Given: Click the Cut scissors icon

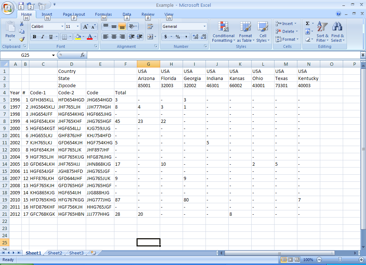Looking at the screenshot, I should point(21,24).
